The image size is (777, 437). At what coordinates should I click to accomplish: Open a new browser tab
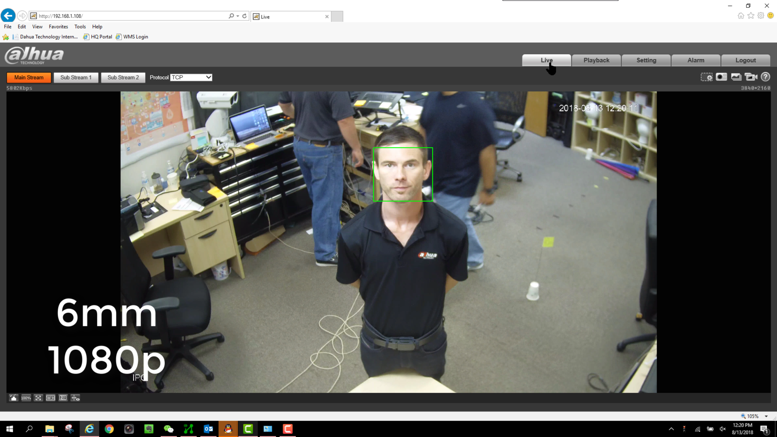(x=337, y=17)
